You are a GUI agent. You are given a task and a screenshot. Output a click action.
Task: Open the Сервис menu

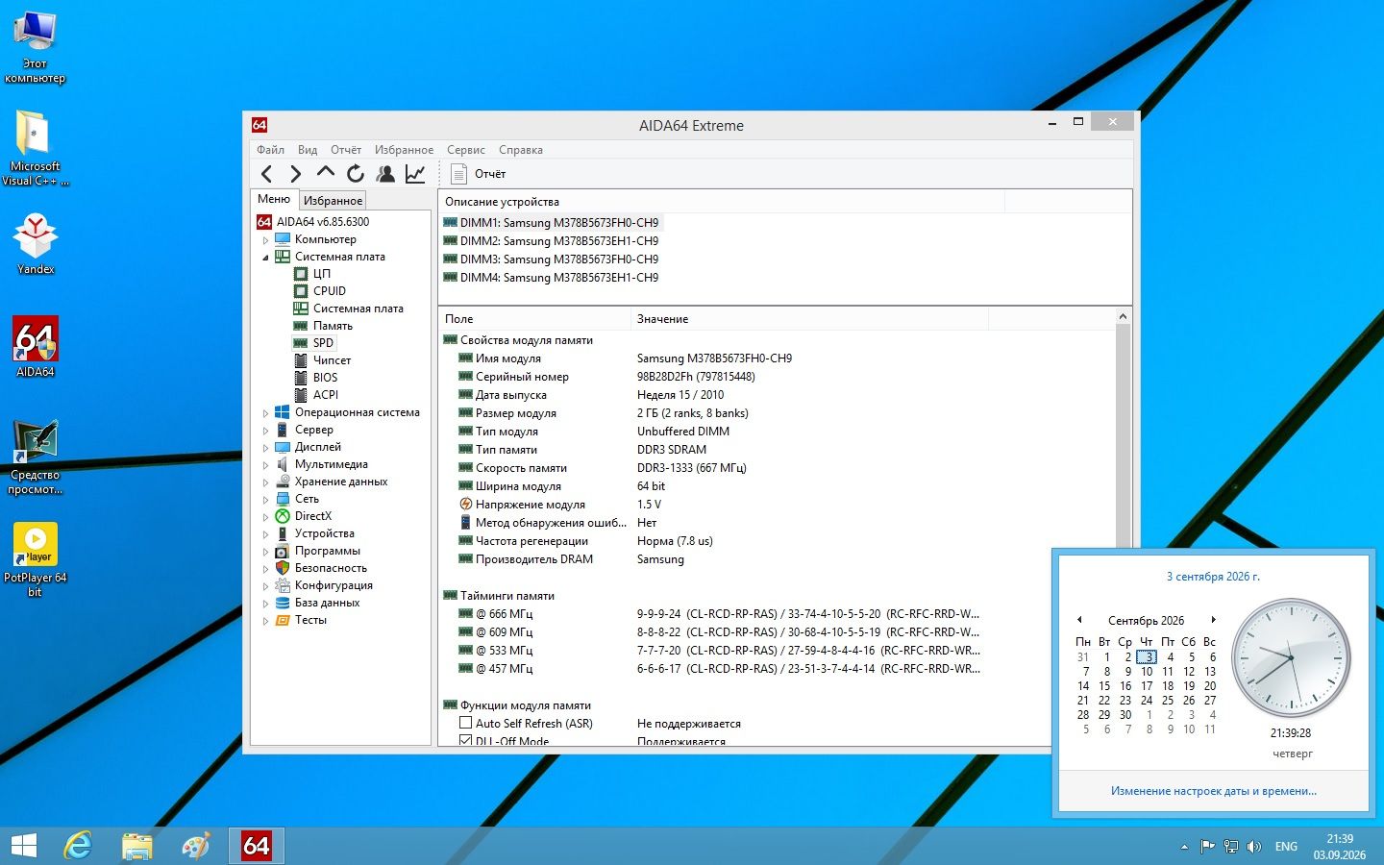click(465, 150)
